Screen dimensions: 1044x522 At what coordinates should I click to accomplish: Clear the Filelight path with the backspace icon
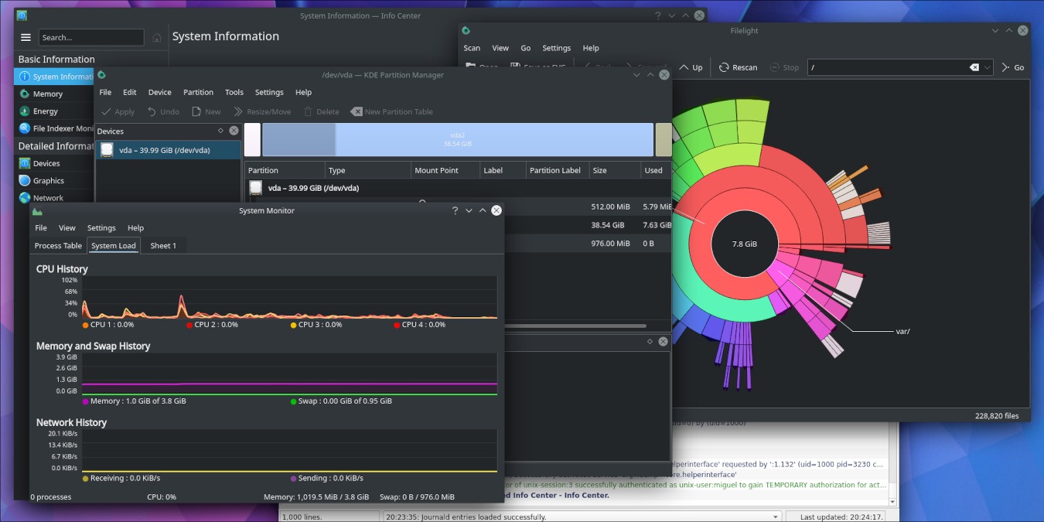pos(973,67)
